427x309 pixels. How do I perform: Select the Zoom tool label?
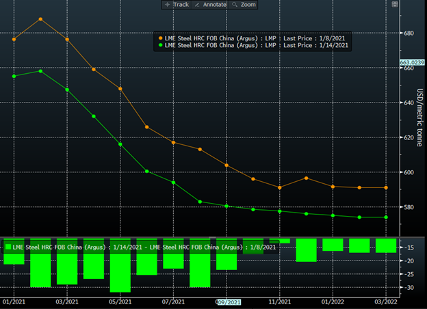tap(248, 5)
